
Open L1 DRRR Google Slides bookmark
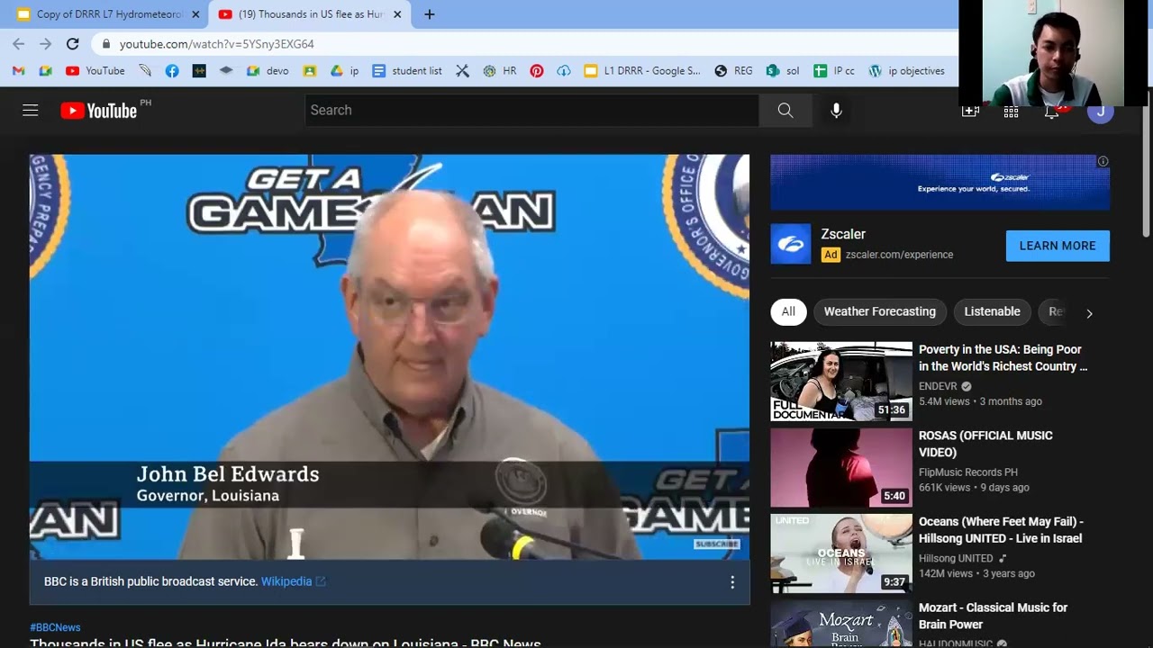tap(642, 70)
